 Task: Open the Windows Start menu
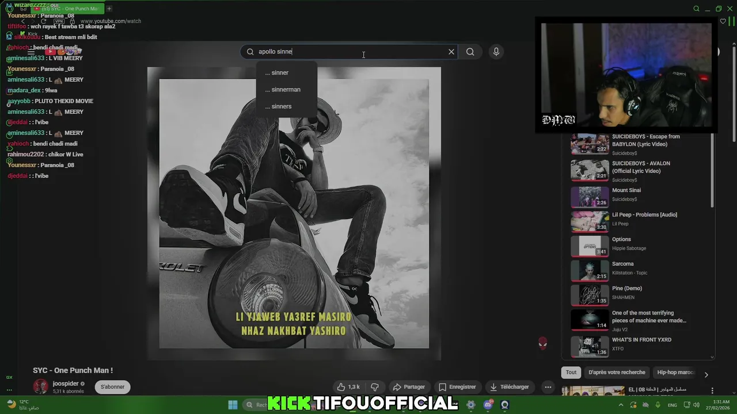coord(233,405)
